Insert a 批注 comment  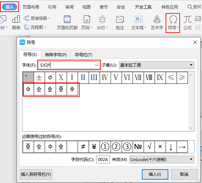(120, 22)
